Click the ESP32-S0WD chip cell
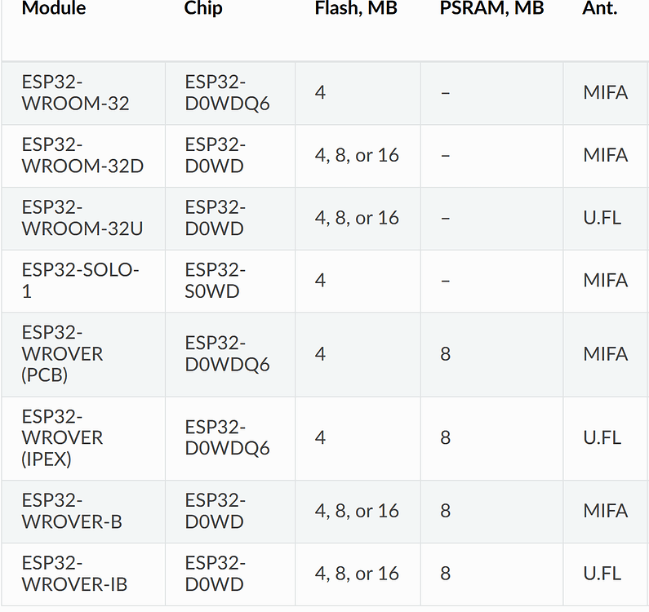The image size is (649, 612). (230, 282)
